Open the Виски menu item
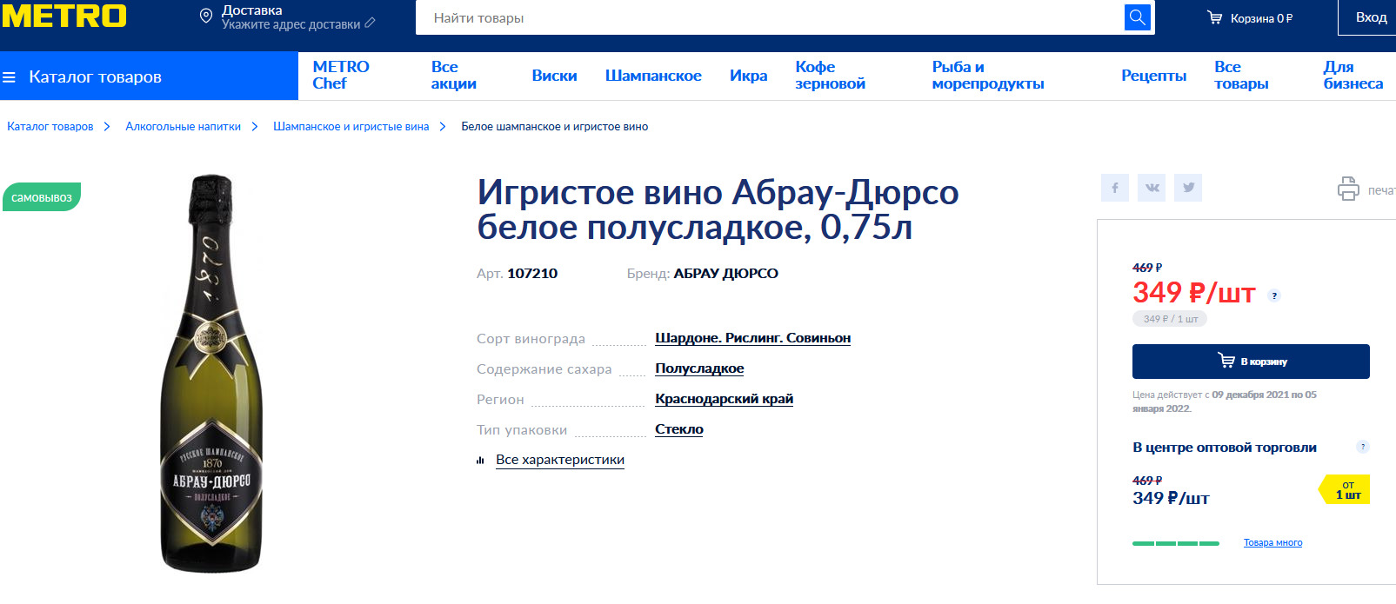 (554, 76)
